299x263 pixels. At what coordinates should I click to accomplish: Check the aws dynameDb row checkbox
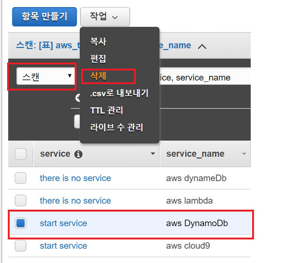(21, 178)
